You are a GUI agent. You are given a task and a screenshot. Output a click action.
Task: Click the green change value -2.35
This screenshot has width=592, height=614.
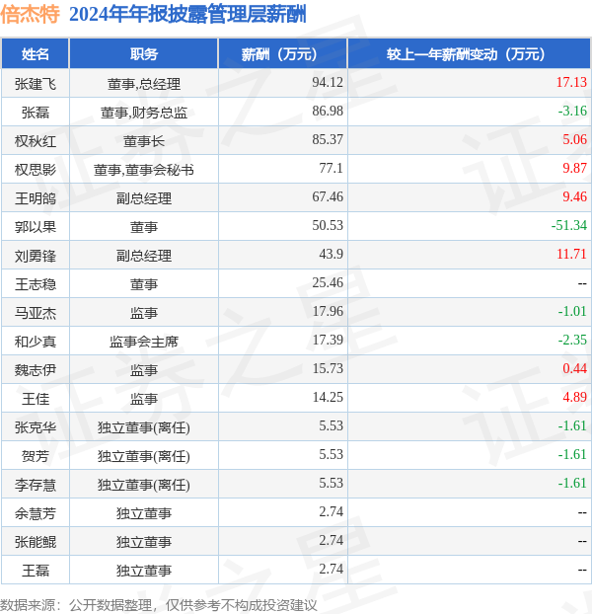(x=572, y=340)
